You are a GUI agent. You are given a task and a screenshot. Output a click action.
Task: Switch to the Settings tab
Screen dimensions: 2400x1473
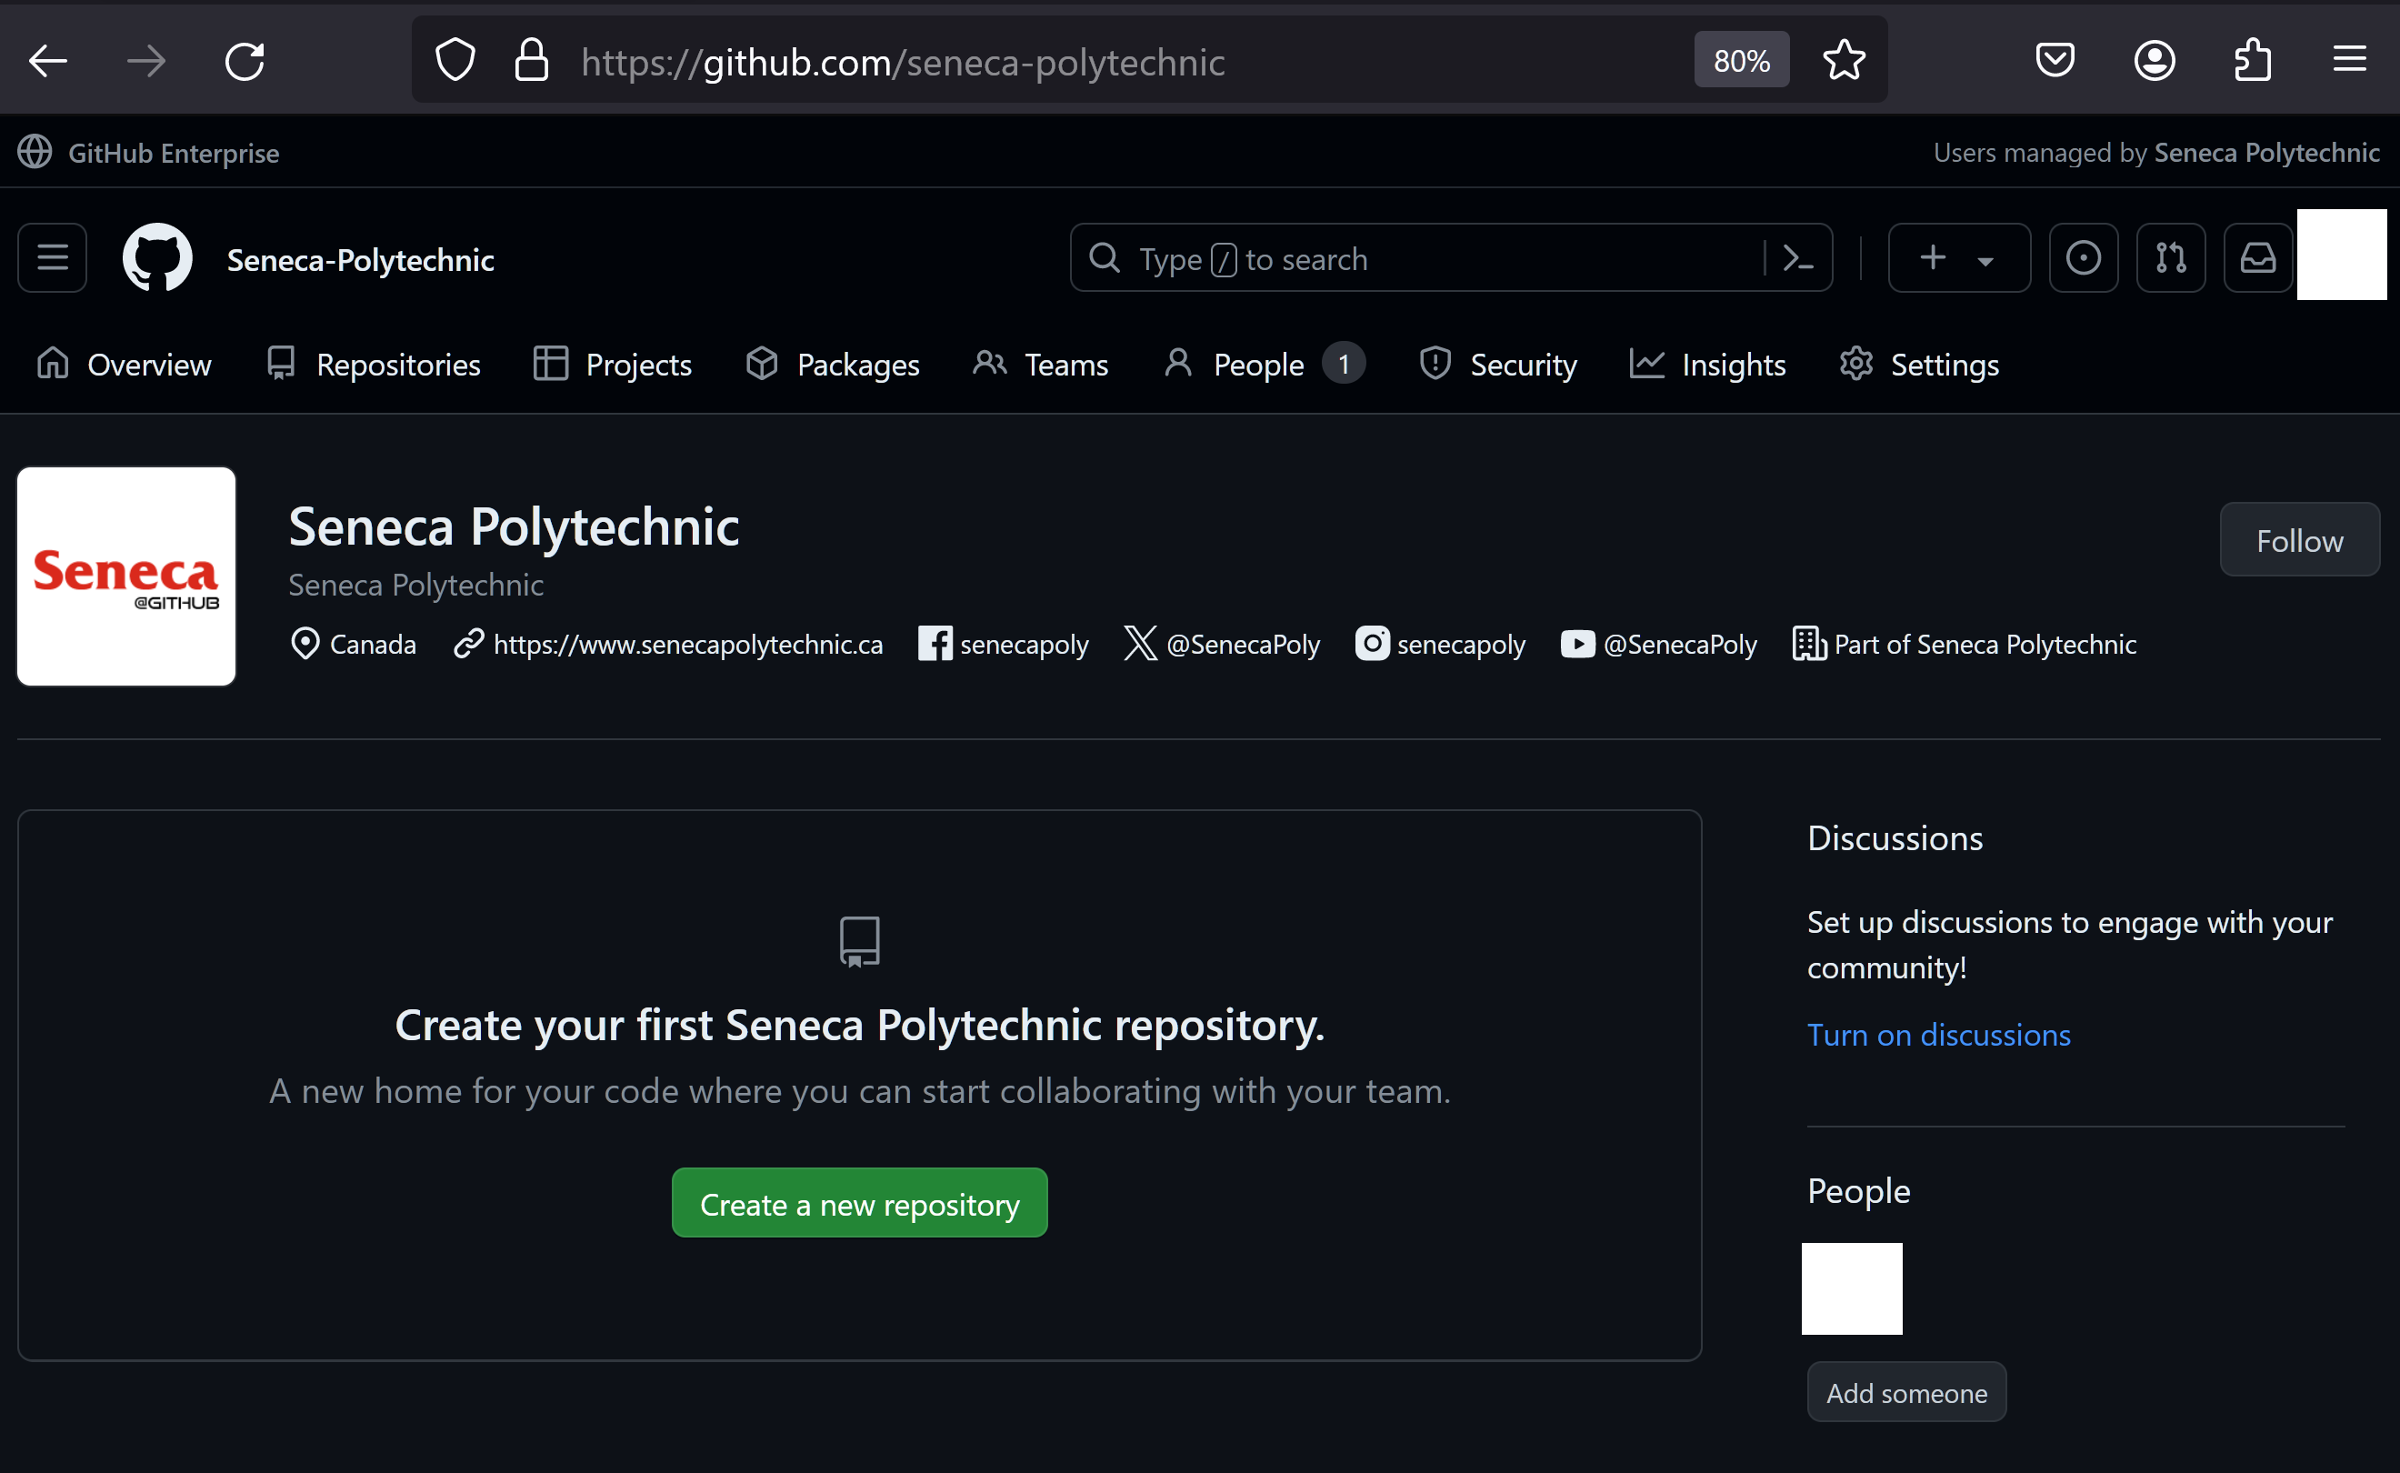click(x=1919, y=365)
